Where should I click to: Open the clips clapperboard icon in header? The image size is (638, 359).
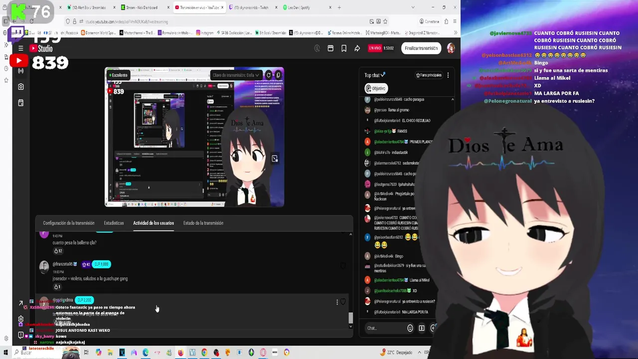click(330, 48)
